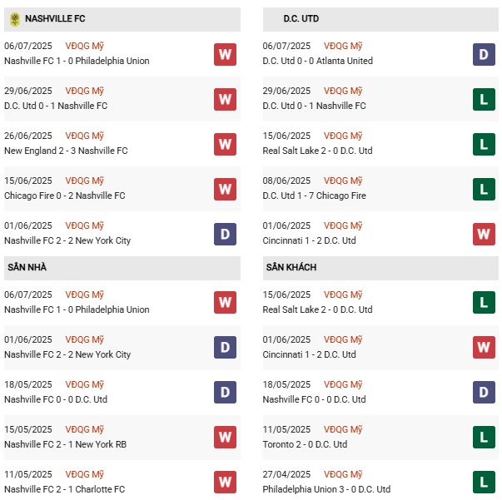Select the NASHVILLE FC section header
Viewport: 502px width, 500px height.
[x=55, y=18]
